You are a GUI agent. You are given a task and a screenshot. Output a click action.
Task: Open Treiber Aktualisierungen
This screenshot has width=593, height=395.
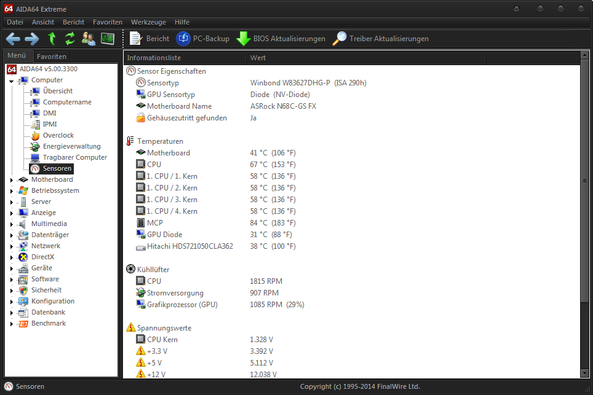[381, 39]
